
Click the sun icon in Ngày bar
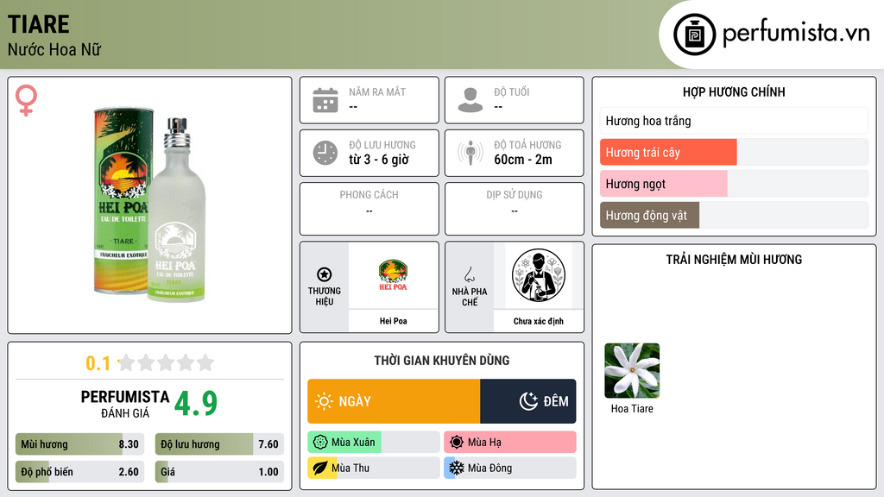(324, 401)
